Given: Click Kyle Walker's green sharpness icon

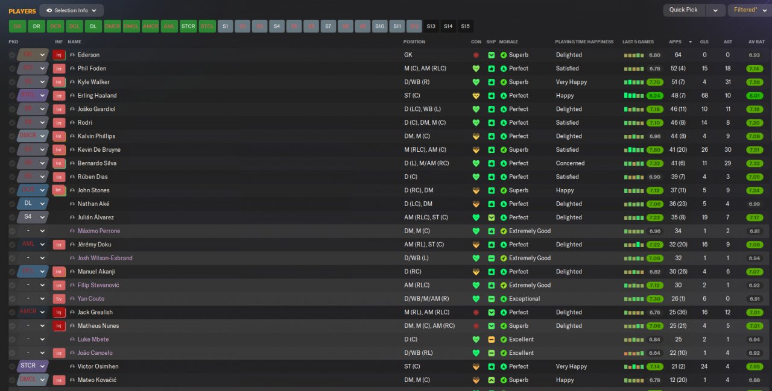Looking at the screenshot, I should (x=491, y=82).
